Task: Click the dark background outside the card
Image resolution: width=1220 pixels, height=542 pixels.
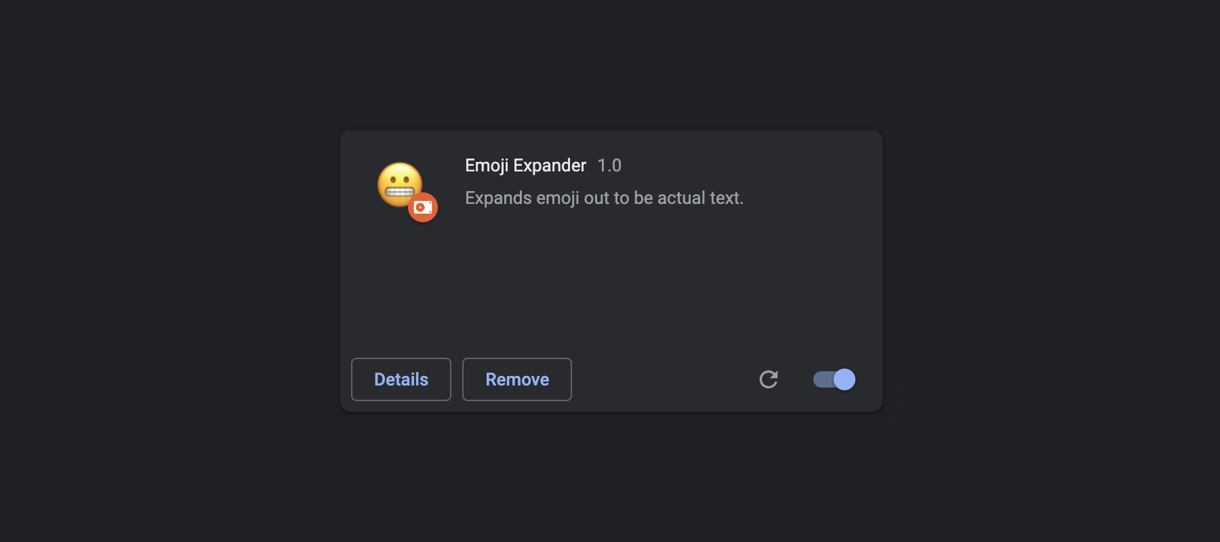Action: pos(169,271)
